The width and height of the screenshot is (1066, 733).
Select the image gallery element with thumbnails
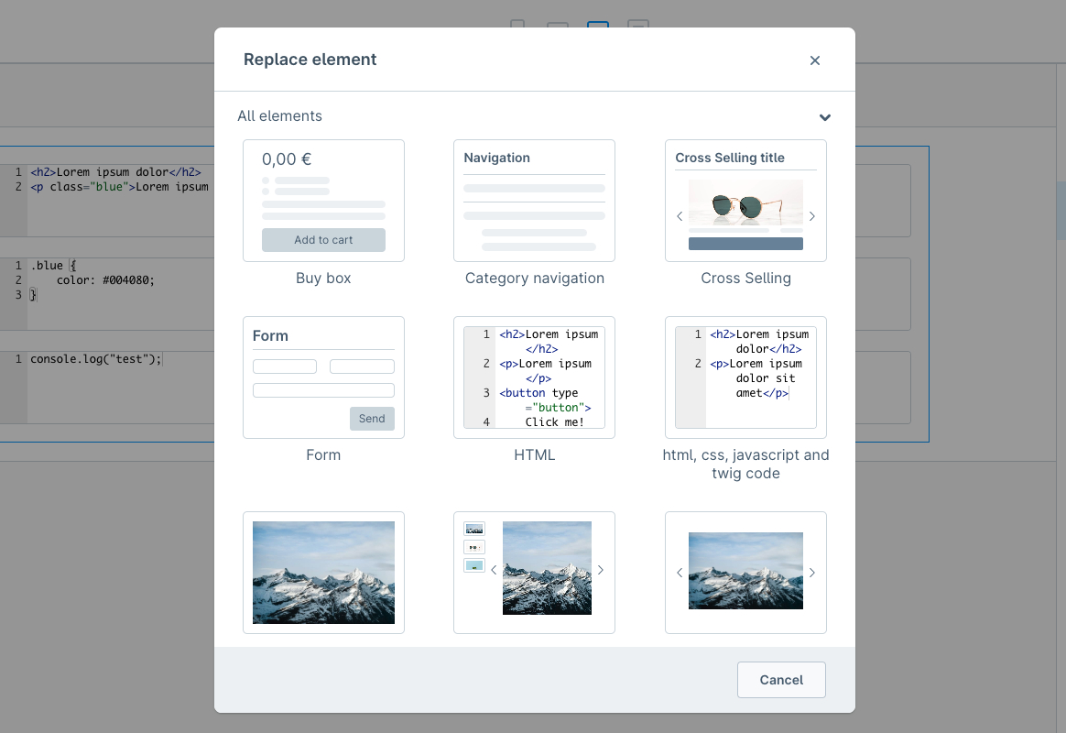534,573
